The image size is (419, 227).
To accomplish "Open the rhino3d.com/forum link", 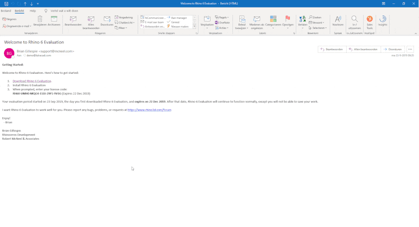I will tap(149, 110).
